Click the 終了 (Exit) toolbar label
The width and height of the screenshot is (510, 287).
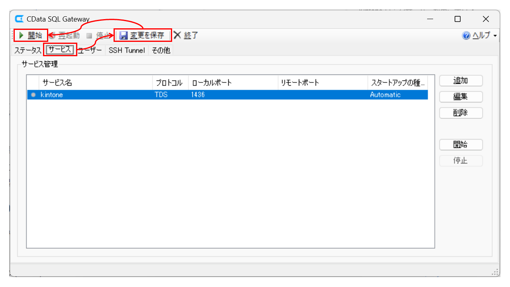pyautogui.click(x=191, y=35)
